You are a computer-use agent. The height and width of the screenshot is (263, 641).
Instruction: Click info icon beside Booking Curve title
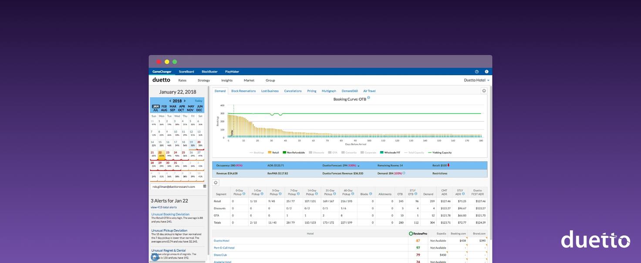(368, 98)
